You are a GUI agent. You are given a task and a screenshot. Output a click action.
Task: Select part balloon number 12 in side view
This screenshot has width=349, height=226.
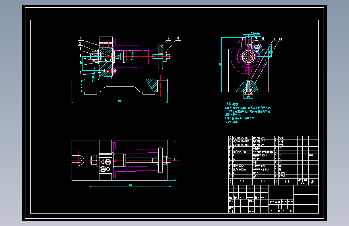point(281,39)
